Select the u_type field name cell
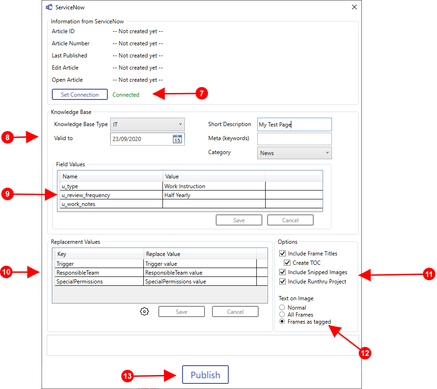437x389 pixels. tap(111, 186)
